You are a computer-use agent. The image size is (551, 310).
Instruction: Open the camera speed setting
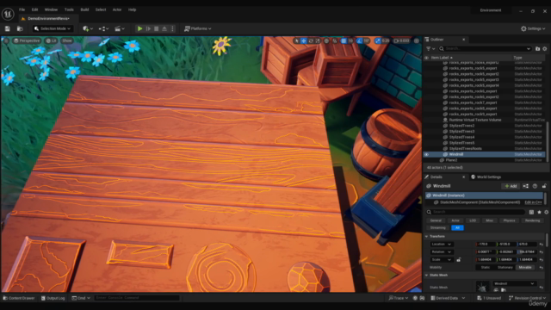coord(401,40)
